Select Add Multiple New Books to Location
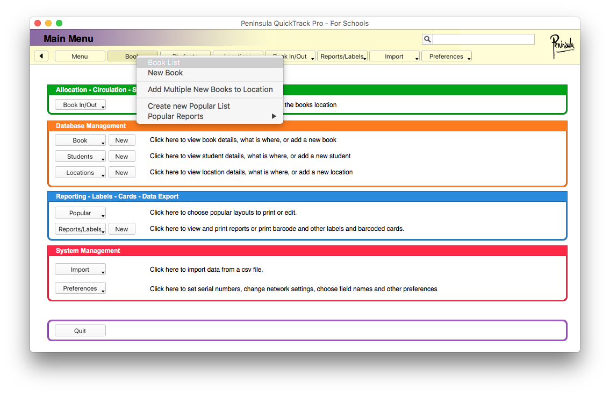The height and width of the screenshot is (395, 610). tap(210, 89)
